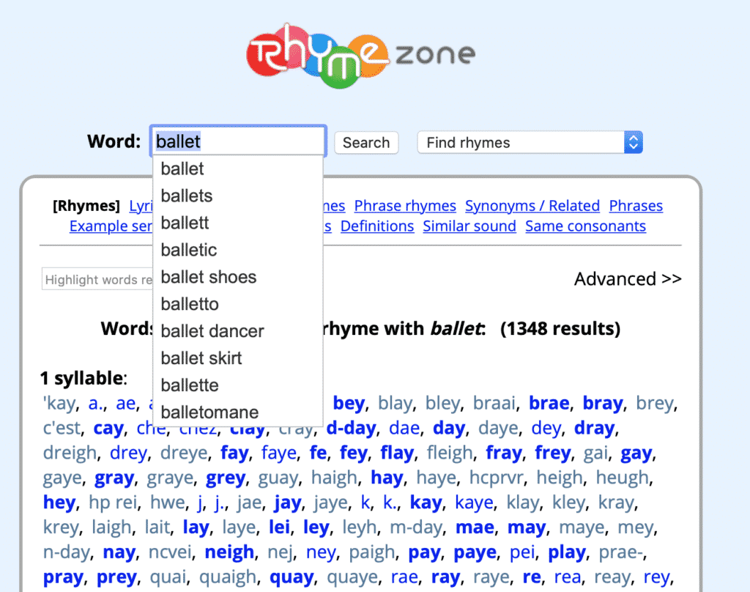Click the Lyrics link beside [Rhymes]
This screenshot has width=750, height=592.
pyautogui.click(x=141, y=206)
